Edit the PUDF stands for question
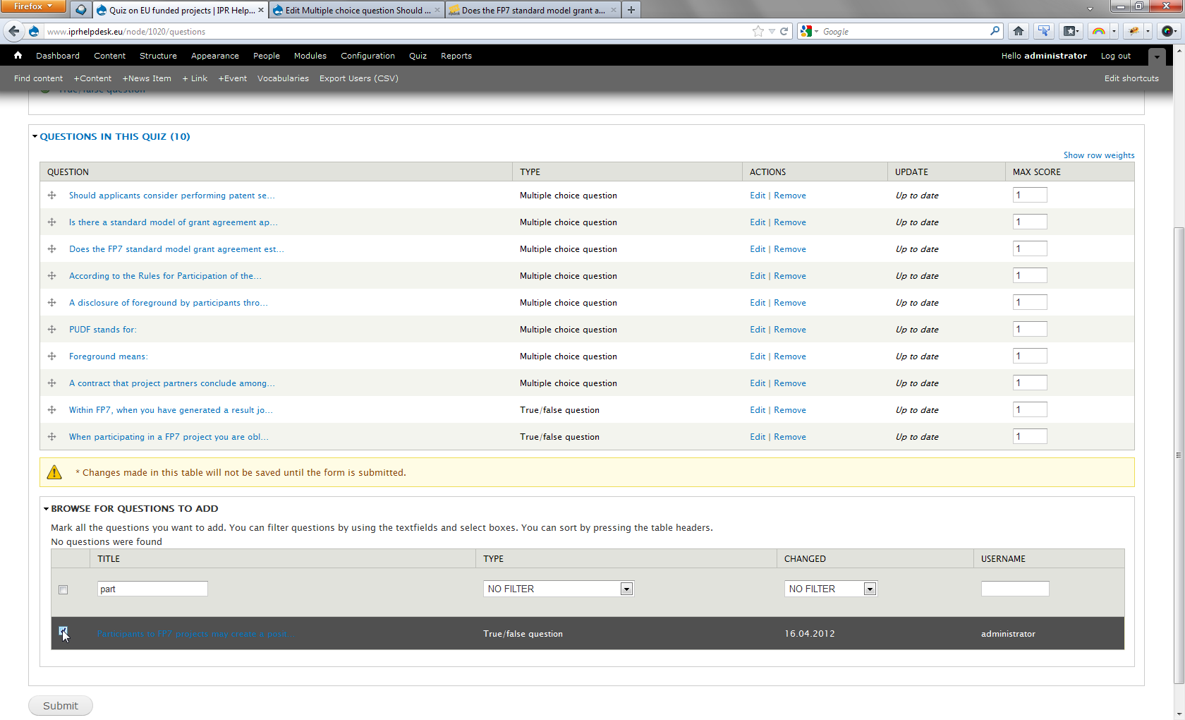The width and height of the screenshot is (1185, 720). click(758, 330)
